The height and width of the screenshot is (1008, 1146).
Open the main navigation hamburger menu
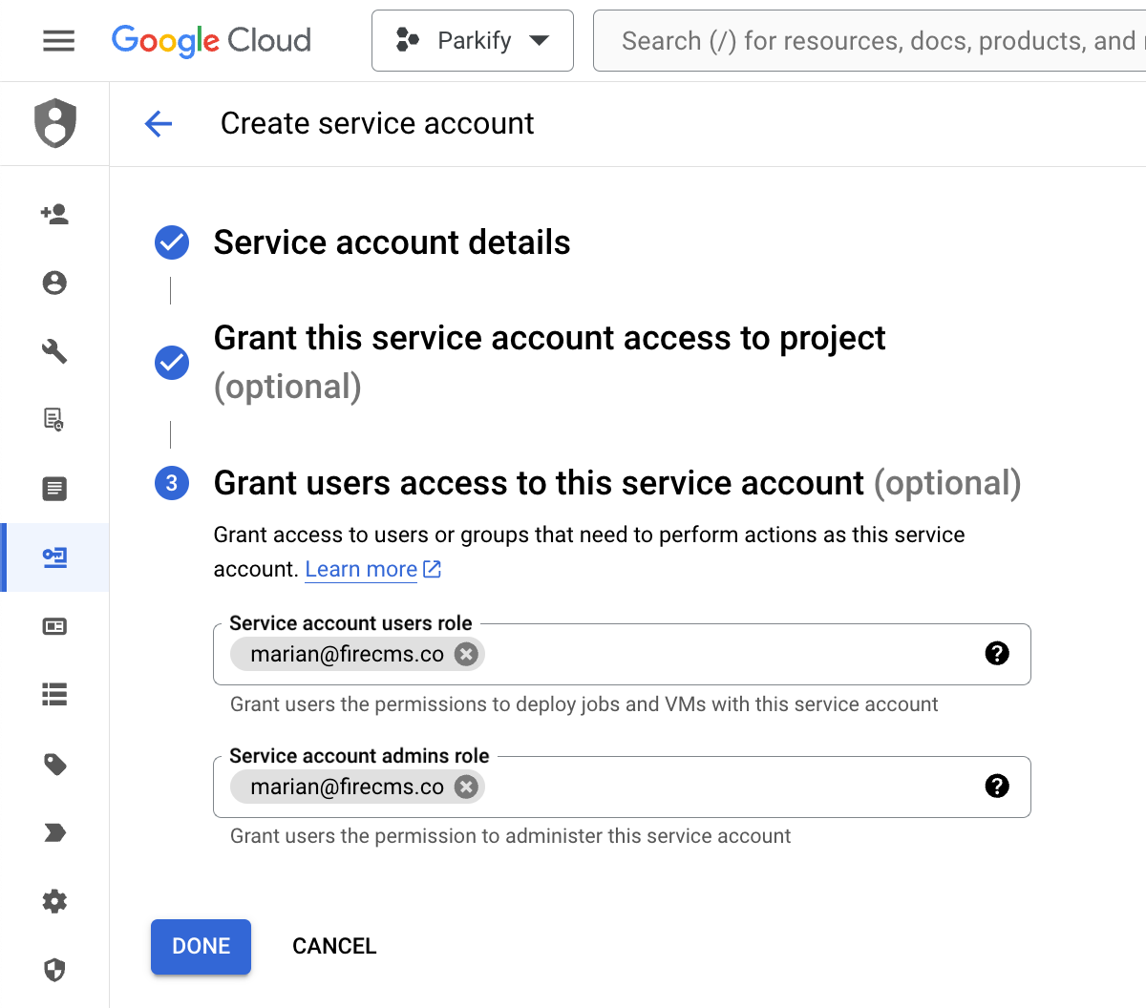coord(58,40)
